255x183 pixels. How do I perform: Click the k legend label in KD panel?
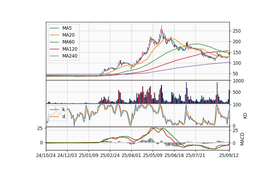[63, 110]
